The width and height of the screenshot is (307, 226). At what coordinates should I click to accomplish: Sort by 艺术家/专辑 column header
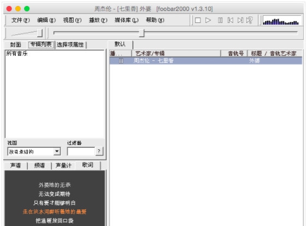click(176, 54)
